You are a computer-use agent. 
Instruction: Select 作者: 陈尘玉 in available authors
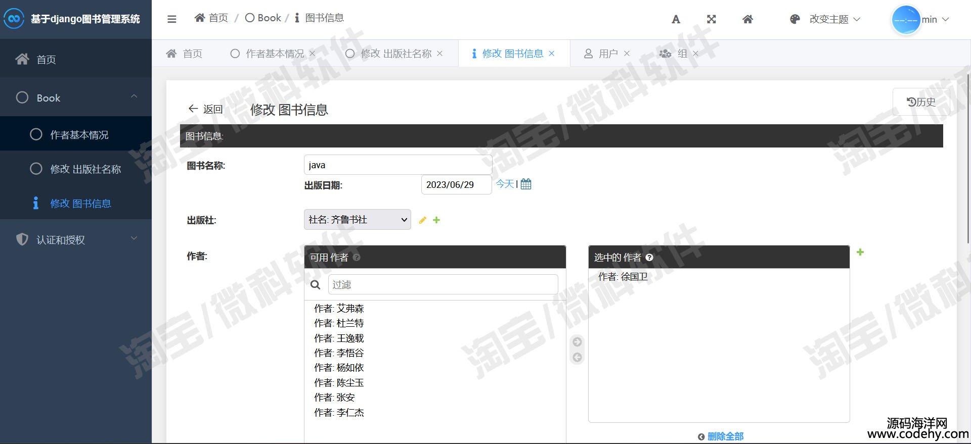[x=339, y=383]
